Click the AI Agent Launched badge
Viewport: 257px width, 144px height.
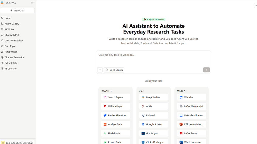(153, 19)
